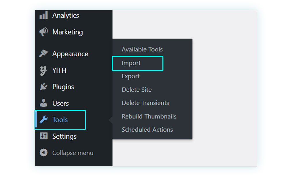The height and width of the screenshot is (182, 288).
Task: Open the YITH menu item
Action: click(59, 70)
